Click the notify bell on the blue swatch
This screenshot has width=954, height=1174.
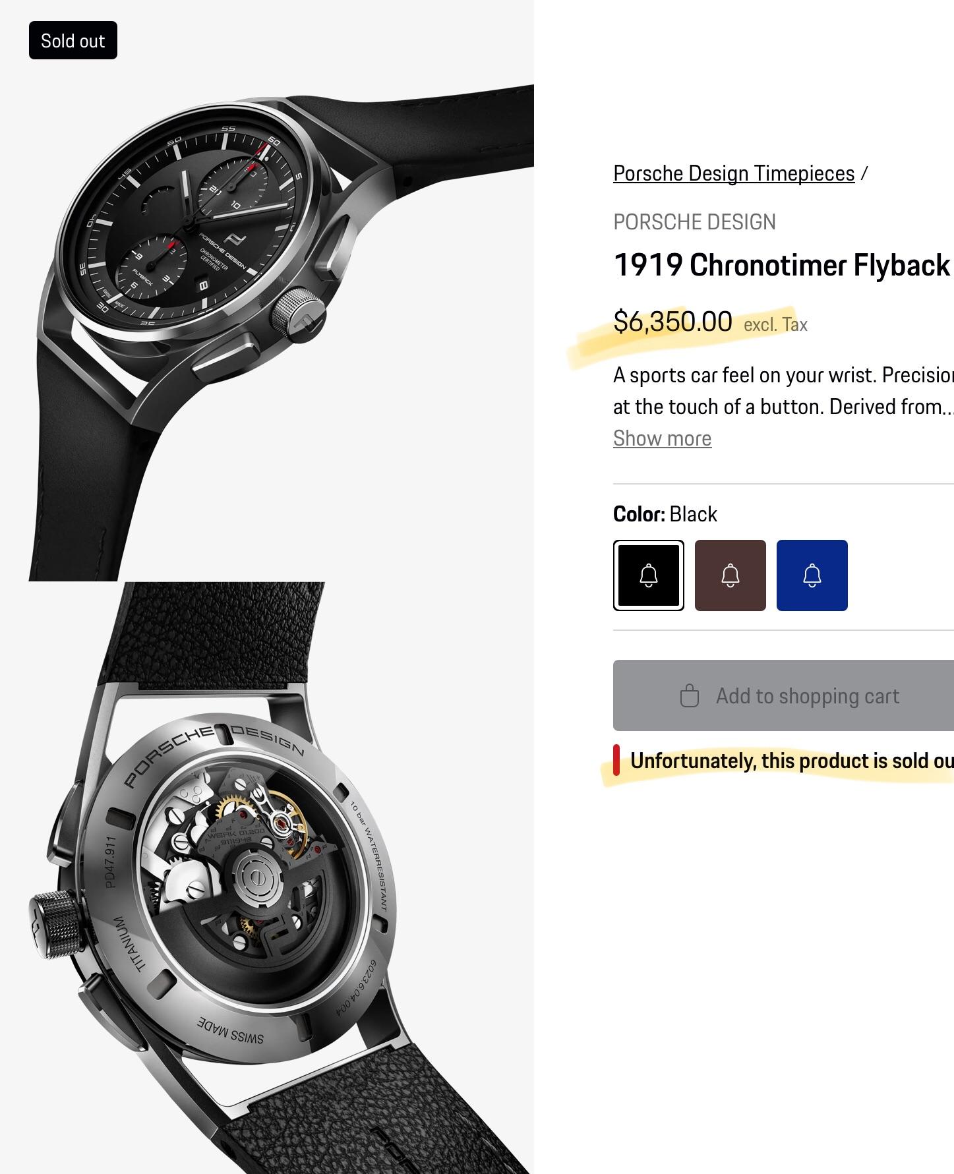[812, 575]
